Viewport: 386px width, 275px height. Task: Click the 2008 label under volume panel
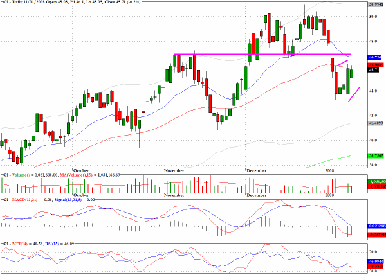coord(329,195)
